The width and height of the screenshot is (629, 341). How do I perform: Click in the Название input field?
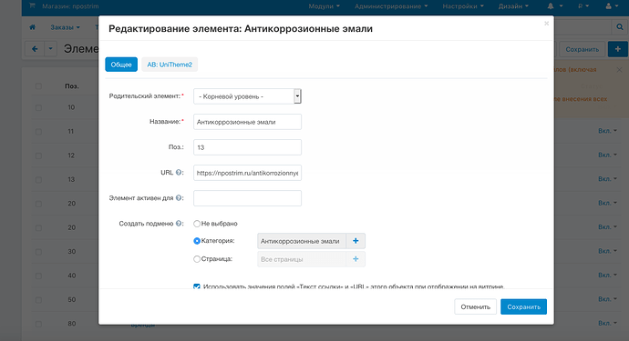point(247,122)
